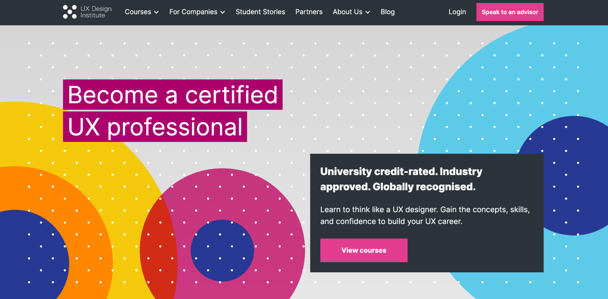Click the Login link

[457, 12]
